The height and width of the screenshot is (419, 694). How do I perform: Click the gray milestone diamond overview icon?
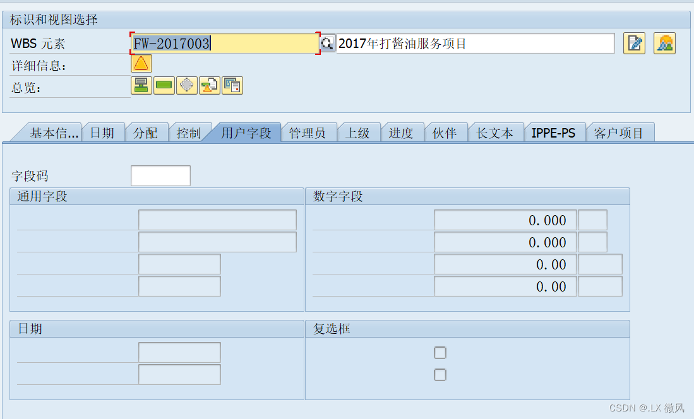186,85
